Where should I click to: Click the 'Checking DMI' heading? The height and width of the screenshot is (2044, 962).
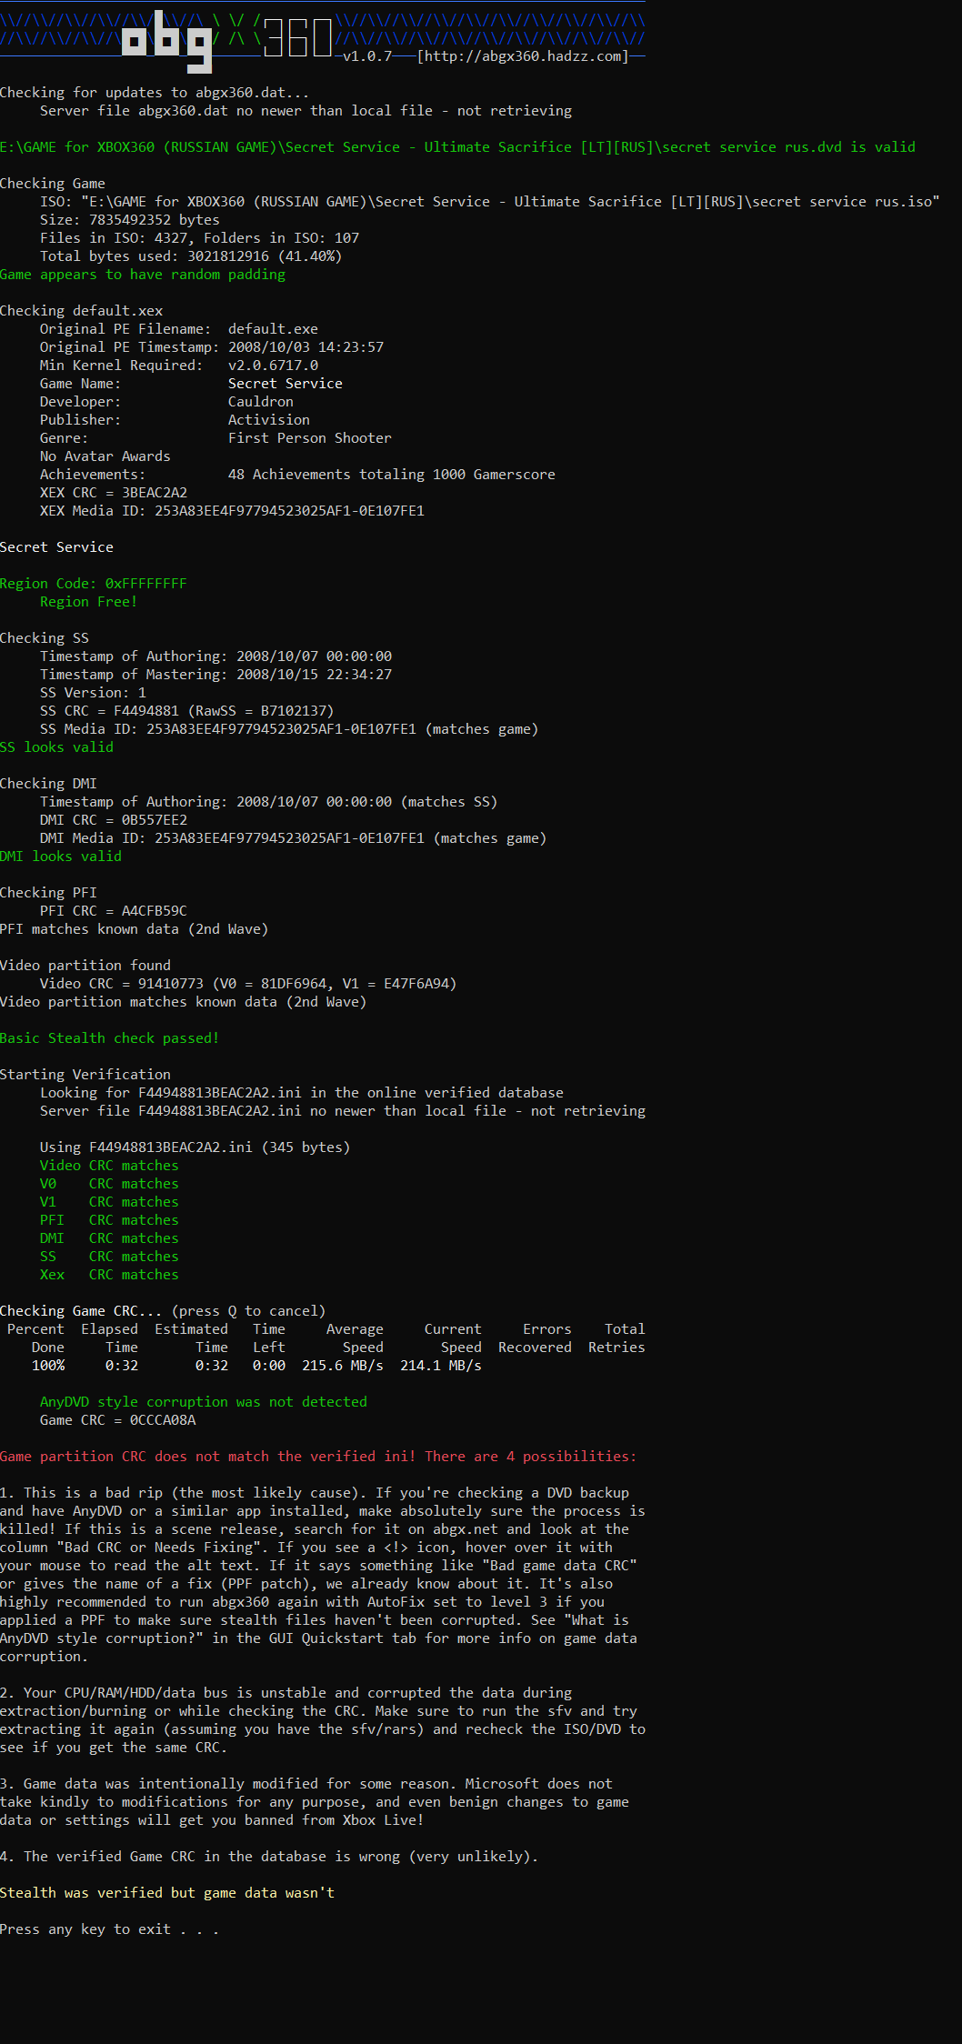tap(48, 784)
